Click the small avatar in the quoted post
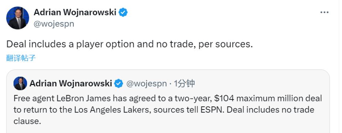The height and width of the screenshot is (133, 342). tap(20, 83)
